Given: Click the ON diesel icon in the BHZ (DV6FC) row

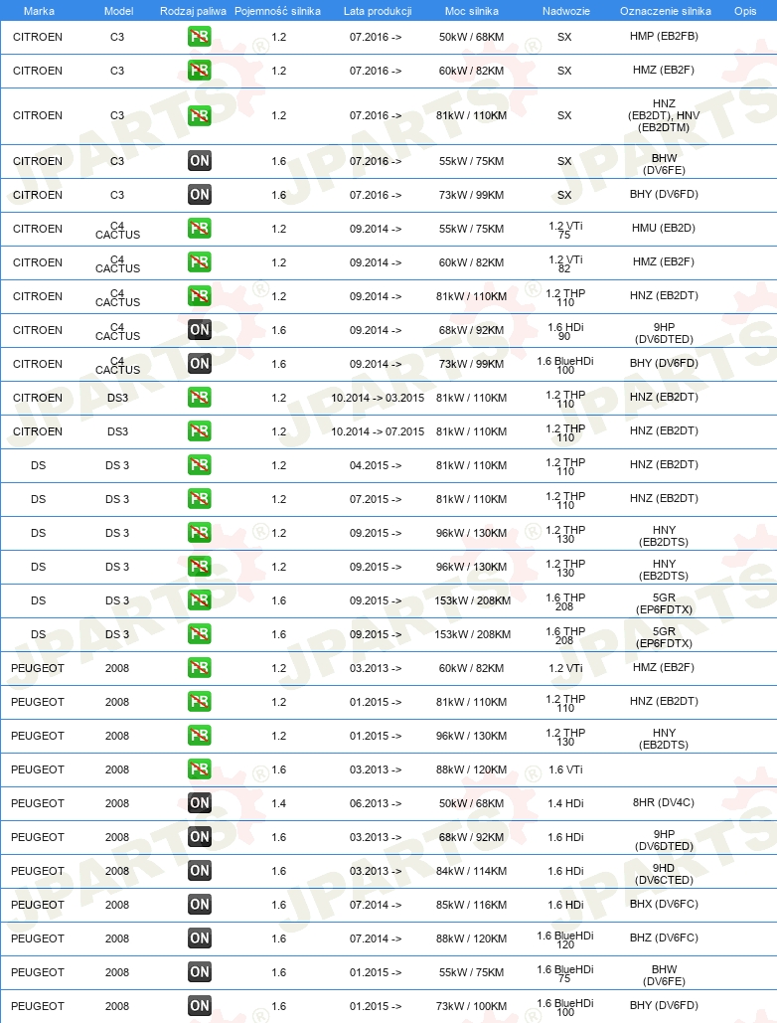Looking at the screenshot, I should (x=200, y=938).
